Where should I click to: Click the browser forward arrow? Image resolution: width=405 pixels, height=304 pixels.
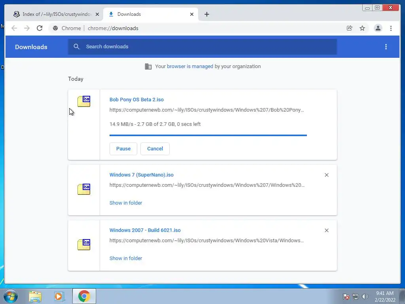point(27,28)
